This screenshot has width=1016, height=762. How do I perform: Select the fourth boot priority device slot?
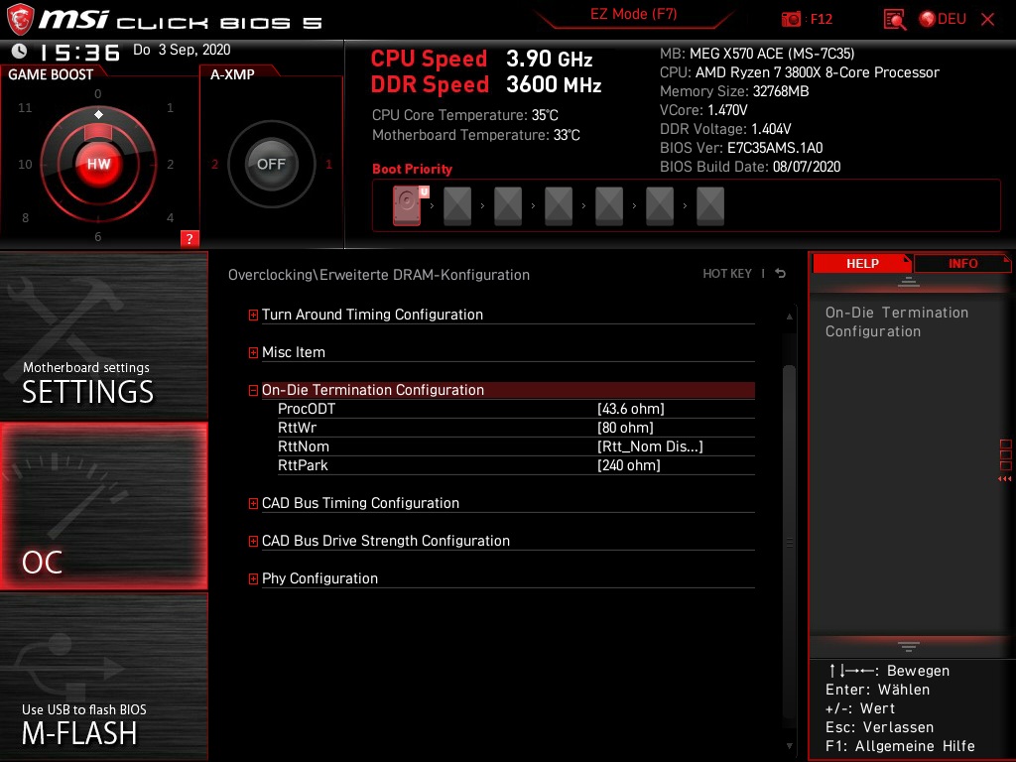pyautogui.click(x=558, y=206)
